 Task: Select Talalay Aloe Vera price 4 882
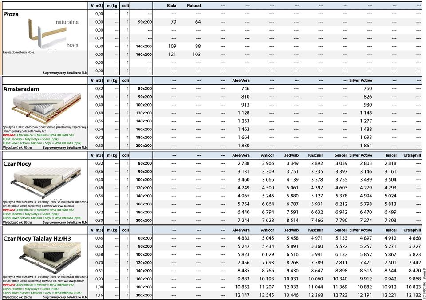244,238
